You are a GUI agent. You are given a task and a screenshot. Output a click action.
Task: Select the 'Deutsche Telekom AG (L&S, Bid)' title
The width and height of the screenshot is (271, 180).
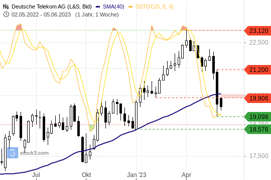[52, 6]
